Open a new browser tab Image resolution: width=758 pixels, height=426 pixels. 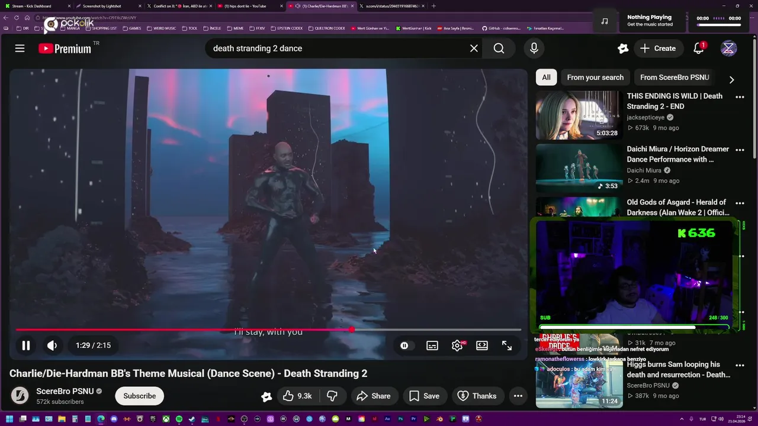point(433,6)
